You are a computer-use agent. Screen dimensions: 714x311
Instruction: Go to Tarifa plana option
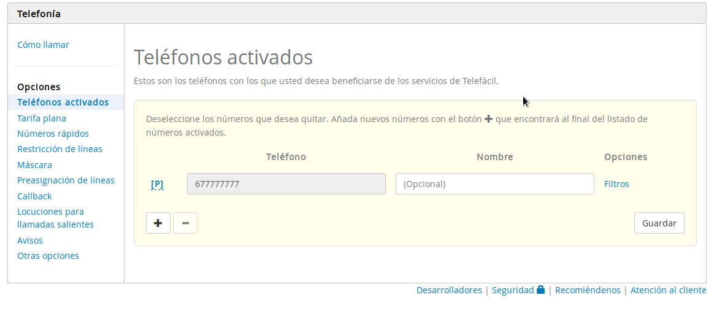tap(42, 118)
